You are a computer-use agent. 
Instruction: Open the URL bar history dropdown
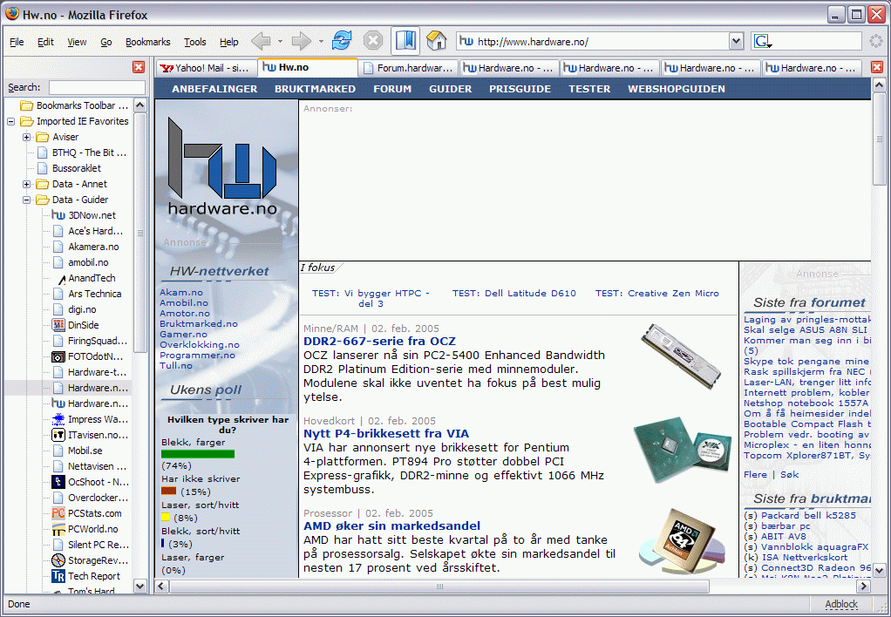(736, 42)
